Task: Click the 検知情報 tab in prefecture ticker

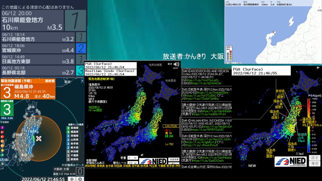Action: tap(90, 166)
